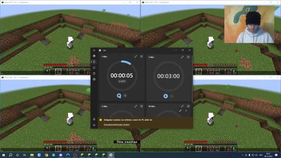The width and height of the screenshot is (281, 158).
Task: Open the World clock sidebar tab
Action: click(x=94, y=79)
